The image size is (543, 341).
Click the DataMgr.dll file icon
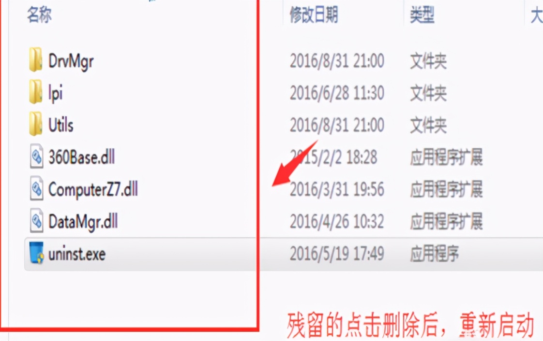[36, 220]
